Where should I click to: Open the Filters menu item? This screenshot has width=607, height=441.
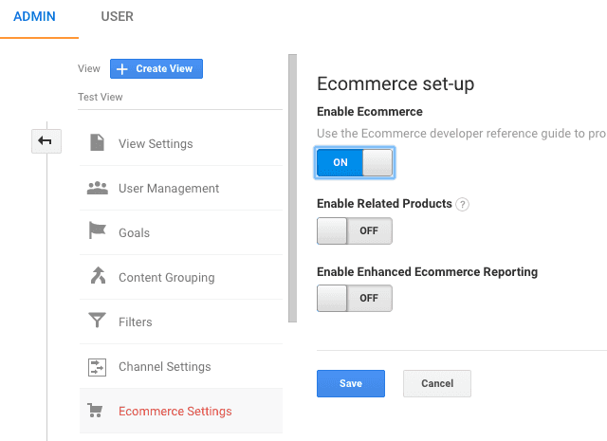pyautogui.click(x=181, y=322)
